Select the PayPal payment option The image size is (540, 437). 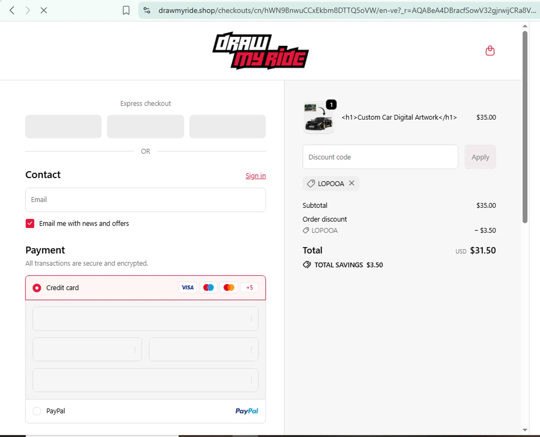[x=37, y=411]
